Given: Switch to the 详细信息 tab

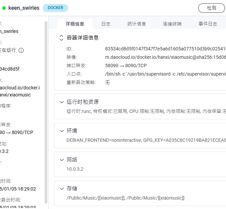Looking at the screenshot, I should (75, 24).
